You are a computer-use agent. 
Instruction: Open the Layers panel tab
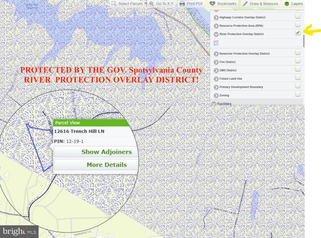pos(294,4)
